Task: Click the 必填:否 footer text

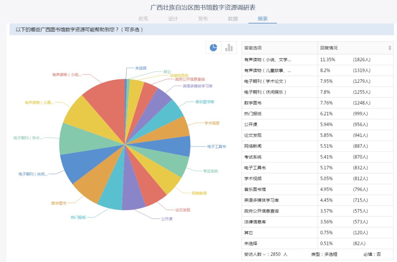Action: [372, 254]
